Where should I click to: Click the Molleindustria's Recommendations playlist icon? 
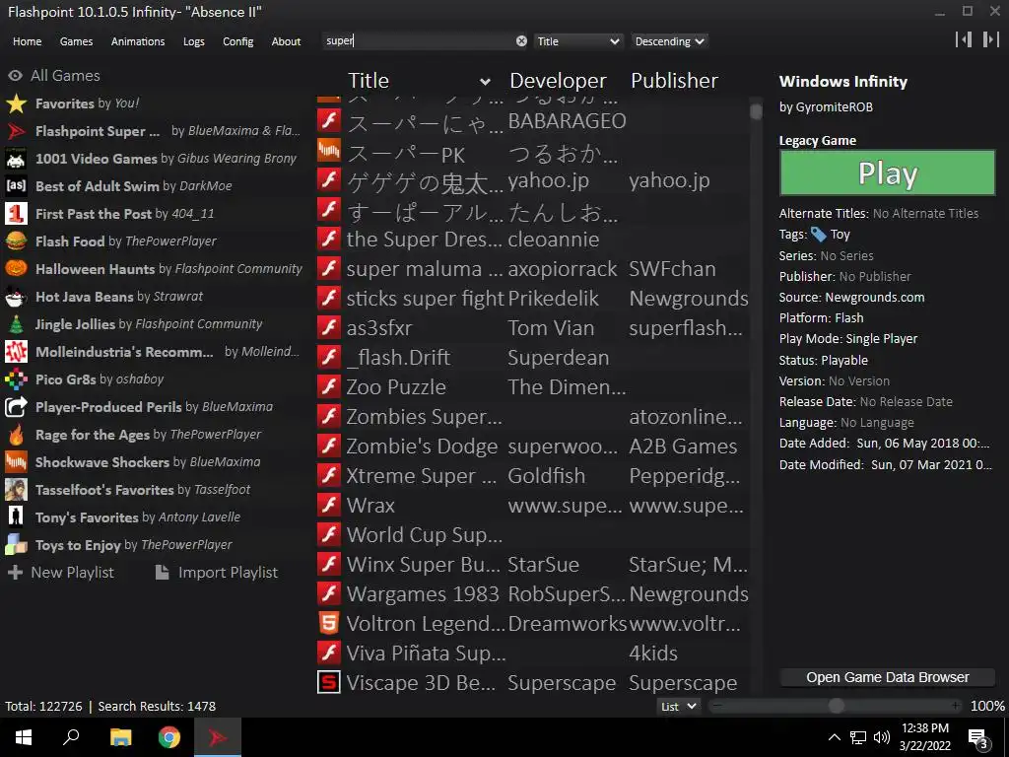pos(16,352)
